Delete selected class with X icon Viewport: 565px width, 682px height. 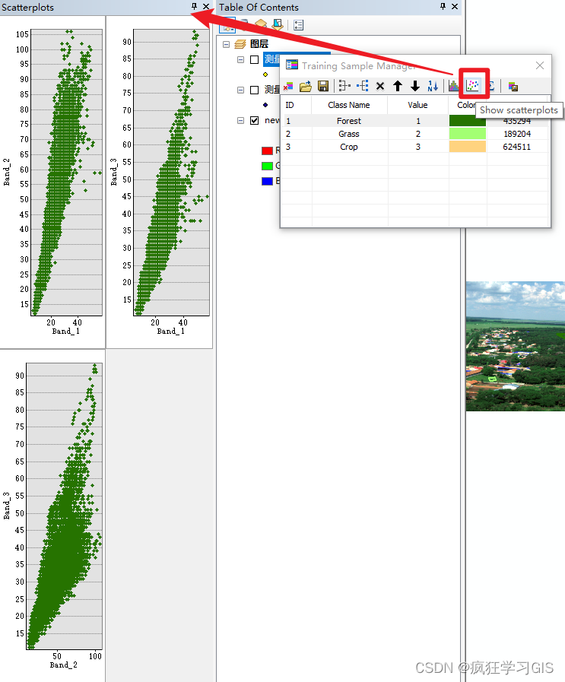(x=380, y=86)
